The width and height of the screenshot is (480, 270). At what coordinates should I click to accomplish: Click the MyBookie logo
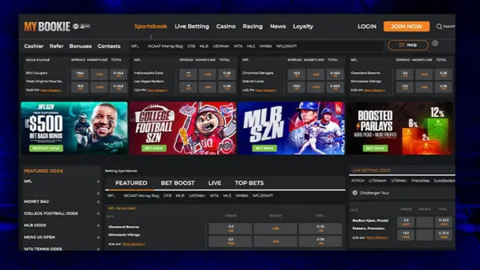coord(47,27)
